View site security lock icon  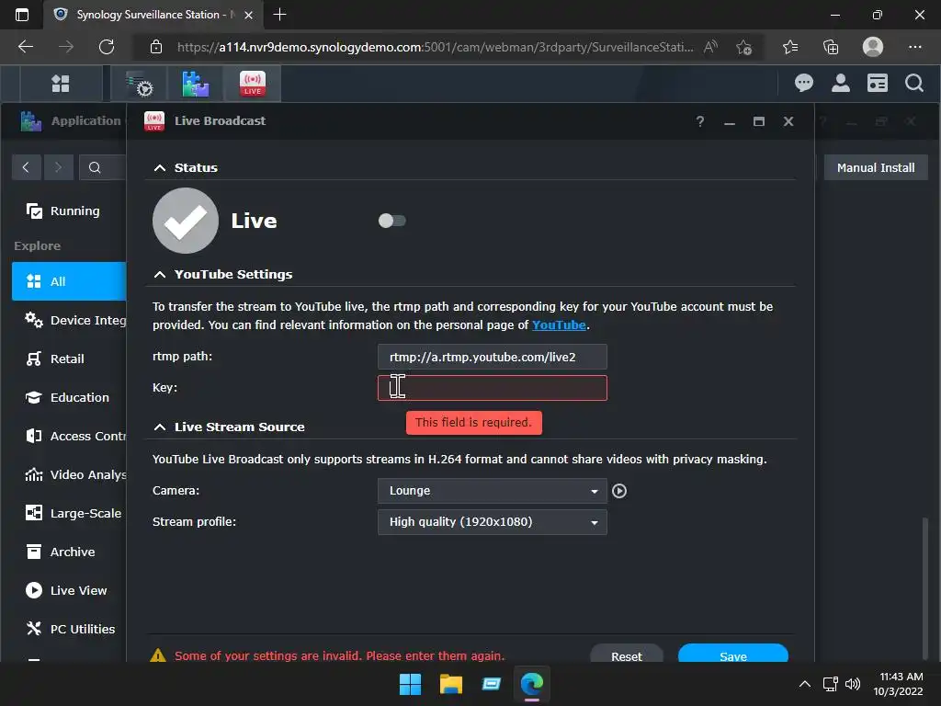point(156,47)
